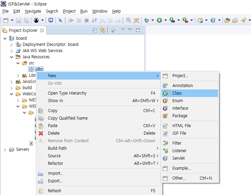Choose Annotation from the New submenu
The width and height of the screenshot is (251, 195).
tap(190, 86)
